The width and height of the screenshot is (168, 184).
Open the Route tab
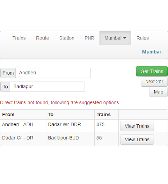click(42, 38)
